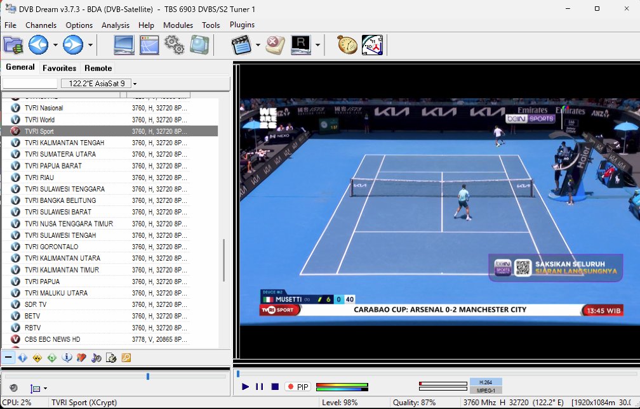Click the red V icon beside CBS EBC NEWS HD
This screenshot has height=409, width=640.
pos(15,339)
